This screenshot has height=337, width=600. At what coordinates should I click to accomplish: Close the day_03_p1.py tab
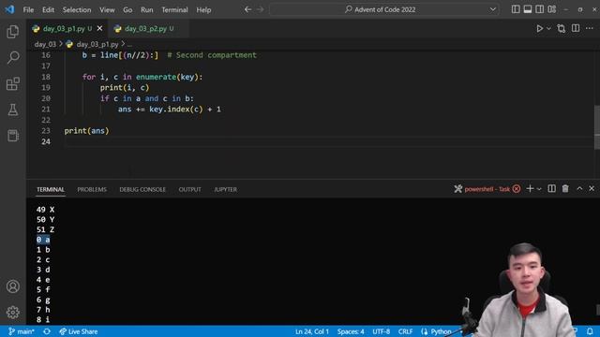[100, 29]
